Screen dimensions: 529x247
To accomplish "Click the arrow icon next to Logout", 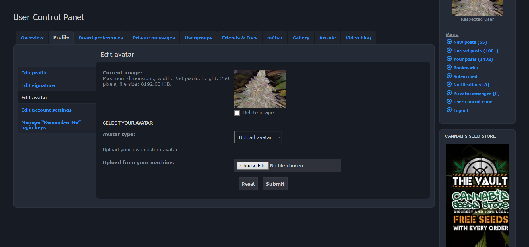I will tap(449, 110).
